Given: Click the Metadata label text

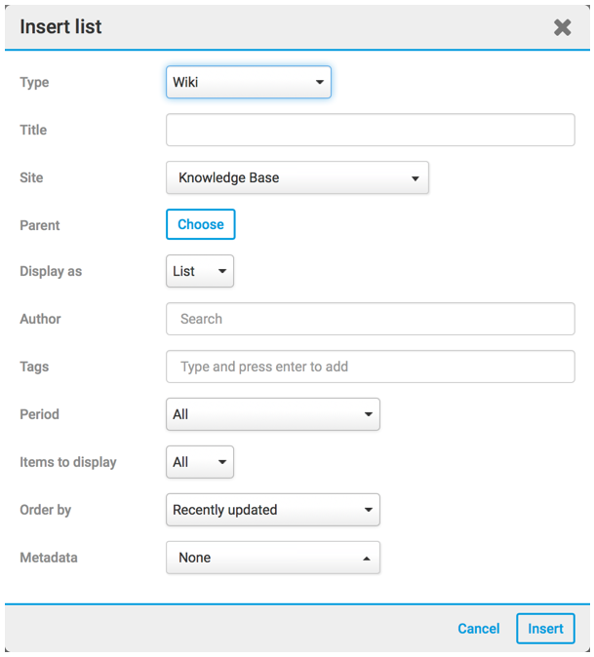Looking at the screenshot, I should pyautogui.click(x=49, y=558).
